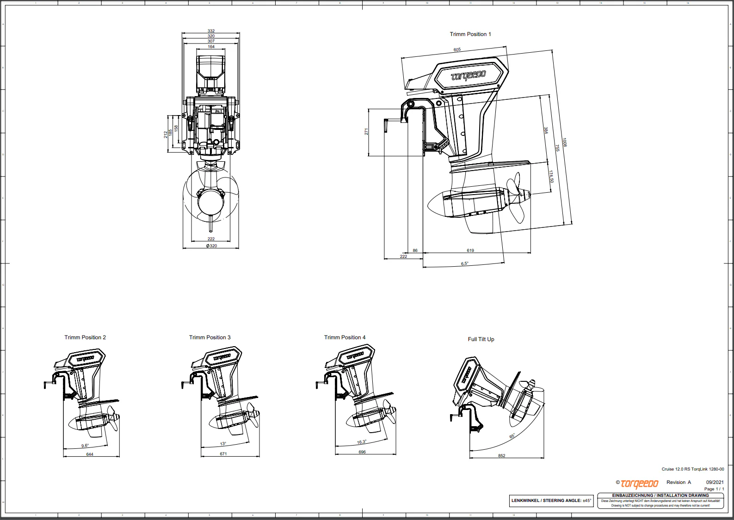734x520 pixels.
Task: Click the "Revision A" text
Action: (x=678, y=483)
